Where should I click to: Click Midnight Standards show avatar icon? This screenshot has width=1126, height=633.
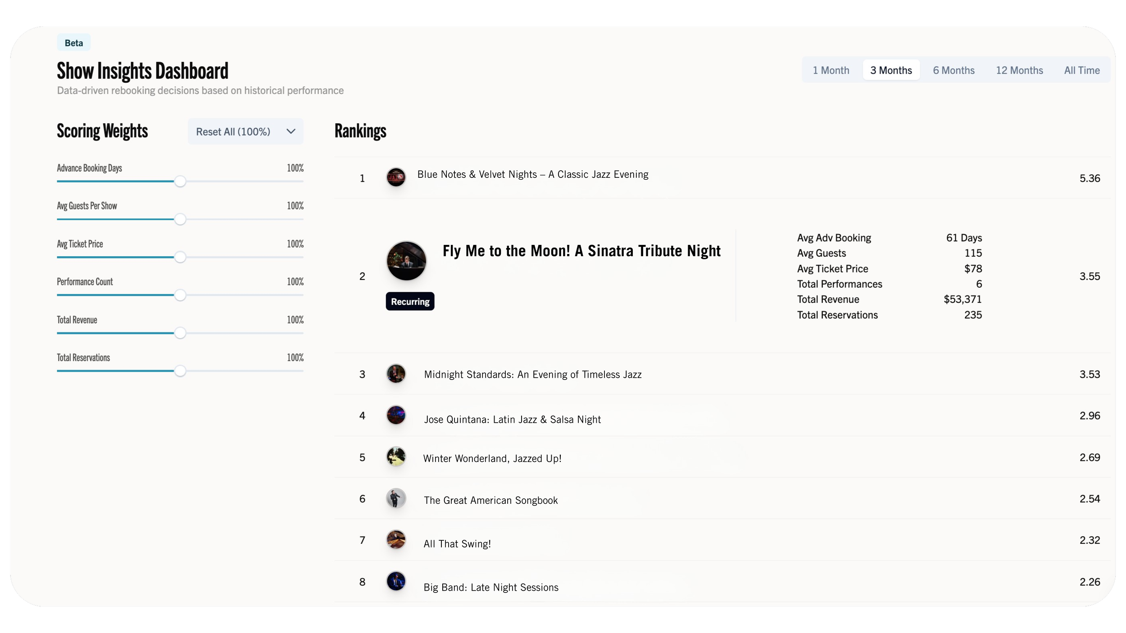click(396, 374)
